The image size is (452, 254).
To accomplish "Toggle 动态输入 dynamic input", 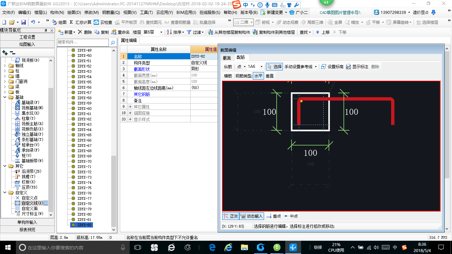I will pyautogui.click(x=251, y=216).
